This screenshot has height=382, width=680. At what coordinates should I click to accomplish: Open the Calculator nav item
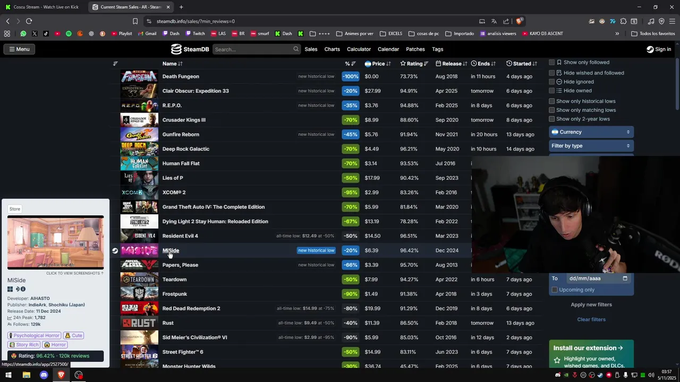(359, 49)
